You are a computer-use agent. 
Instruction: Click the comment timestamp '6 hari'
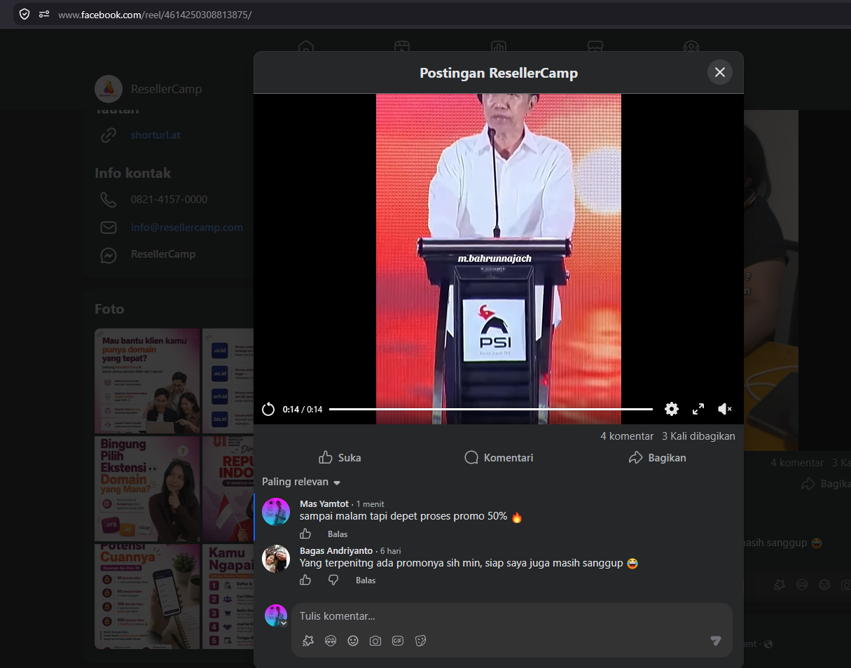(391, 551)
